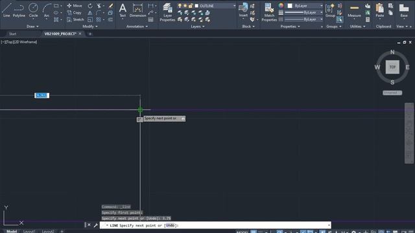Click the Copy tool
415x233 pixels.
point(74,13)
